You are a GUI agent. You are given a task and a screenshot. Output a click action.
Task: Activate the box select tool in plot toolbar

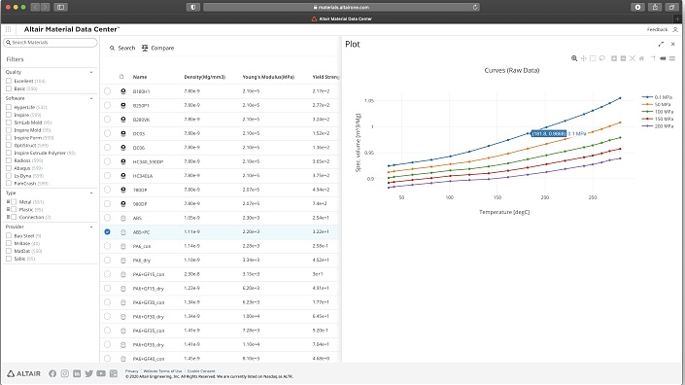pyautogui.click(x=593, y=58)
